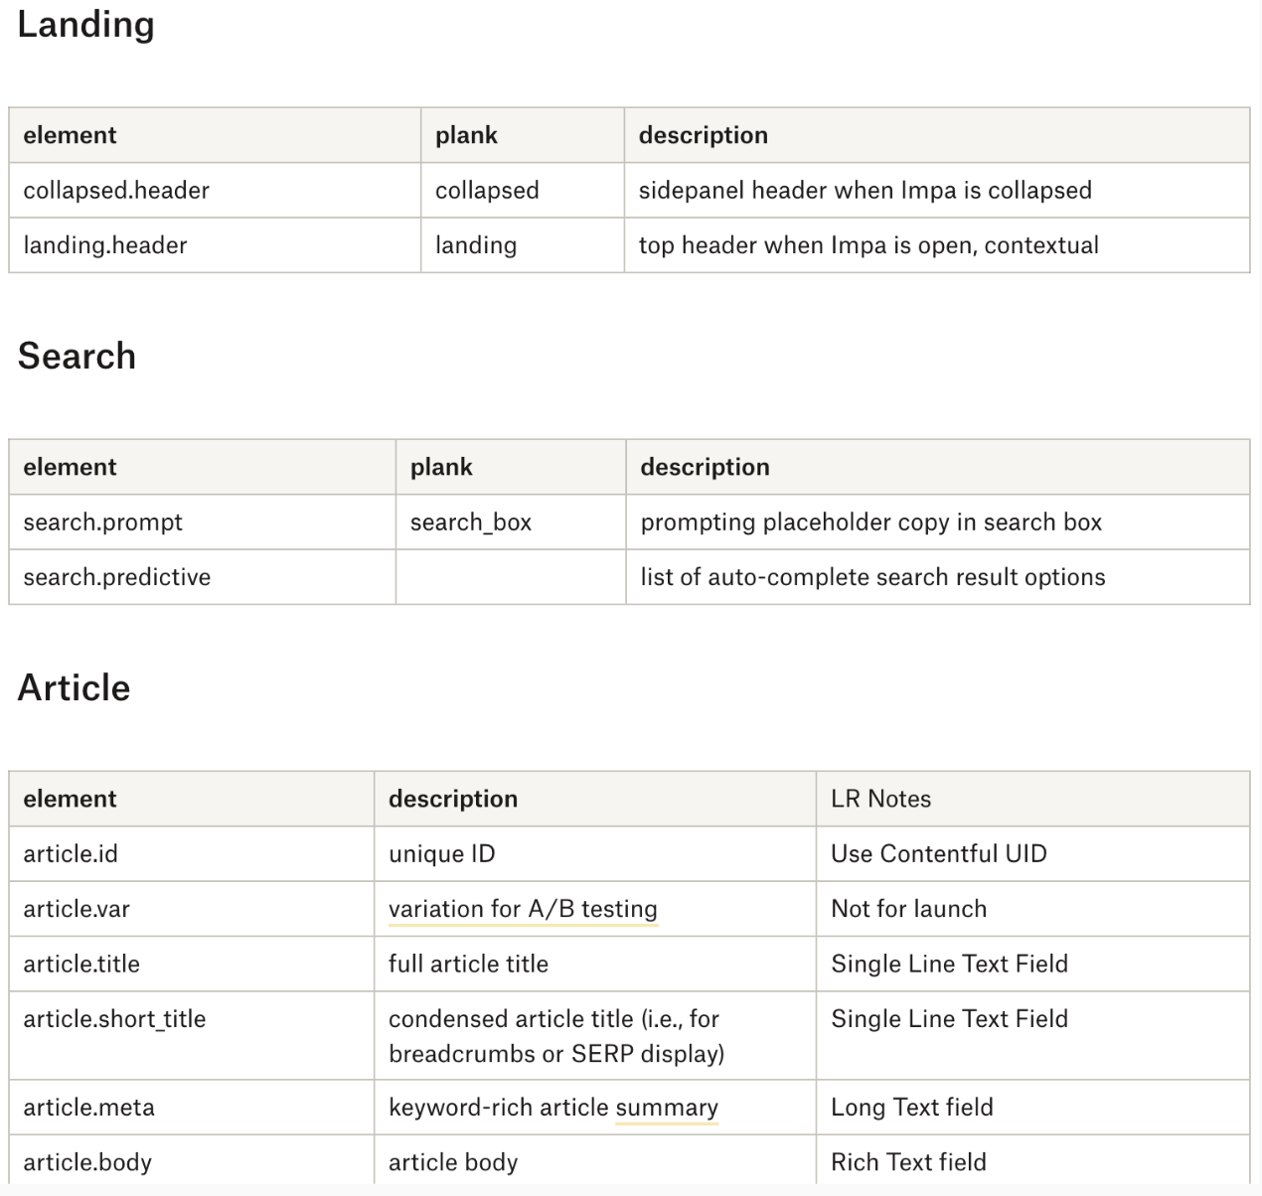Select the article.id cell
This screenshot has height=1196, width=1262.
click(192, 854)
